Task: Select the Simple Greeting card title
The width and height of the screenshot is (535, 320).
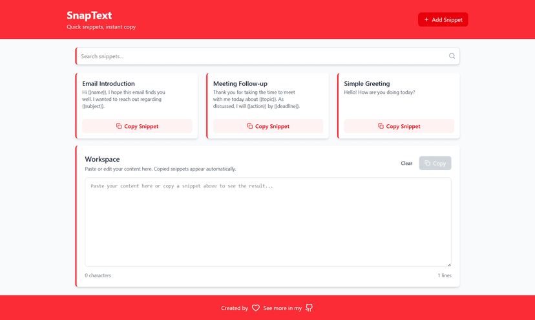Action: (x=367, y=83)
